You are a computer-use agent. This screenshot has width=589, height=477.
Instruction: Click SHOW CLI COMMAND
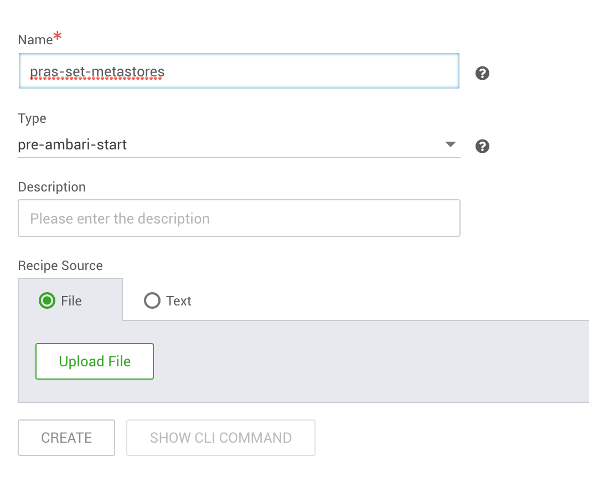220,438
